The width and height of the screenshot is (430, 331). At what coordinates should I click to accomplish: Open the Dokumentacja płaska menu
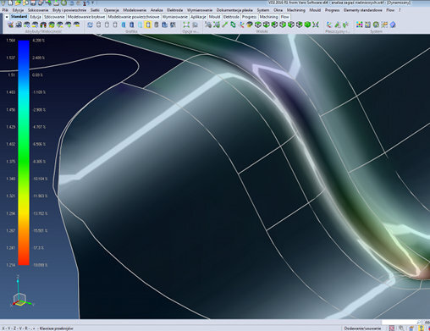(x=234, y=10)
